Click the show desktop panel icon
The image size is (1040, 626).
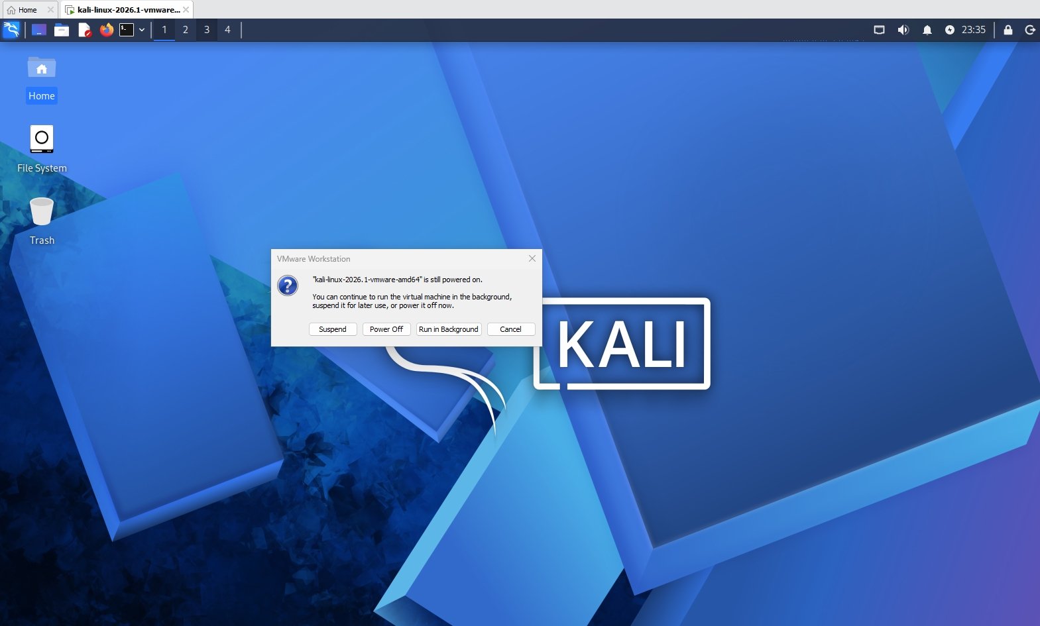[39, 30]
